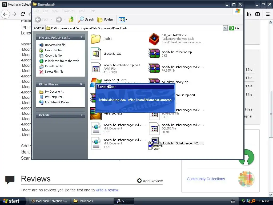Click Delete this file
Image resolution: width=273 pixels, height=205 pixels.
(x=54, y=72)
